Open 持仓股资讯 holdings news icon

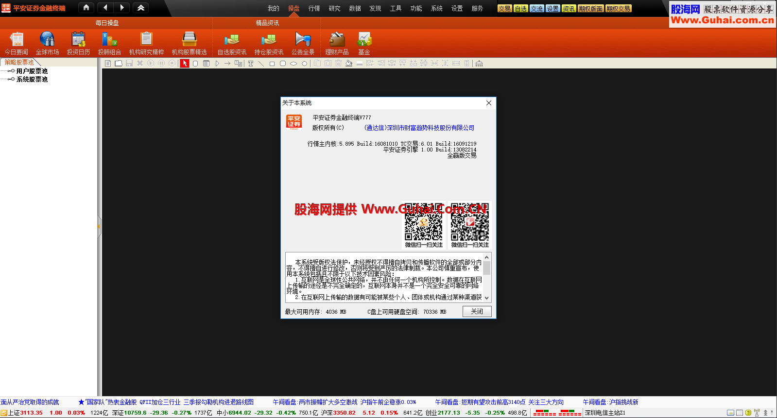coord(269,43)
